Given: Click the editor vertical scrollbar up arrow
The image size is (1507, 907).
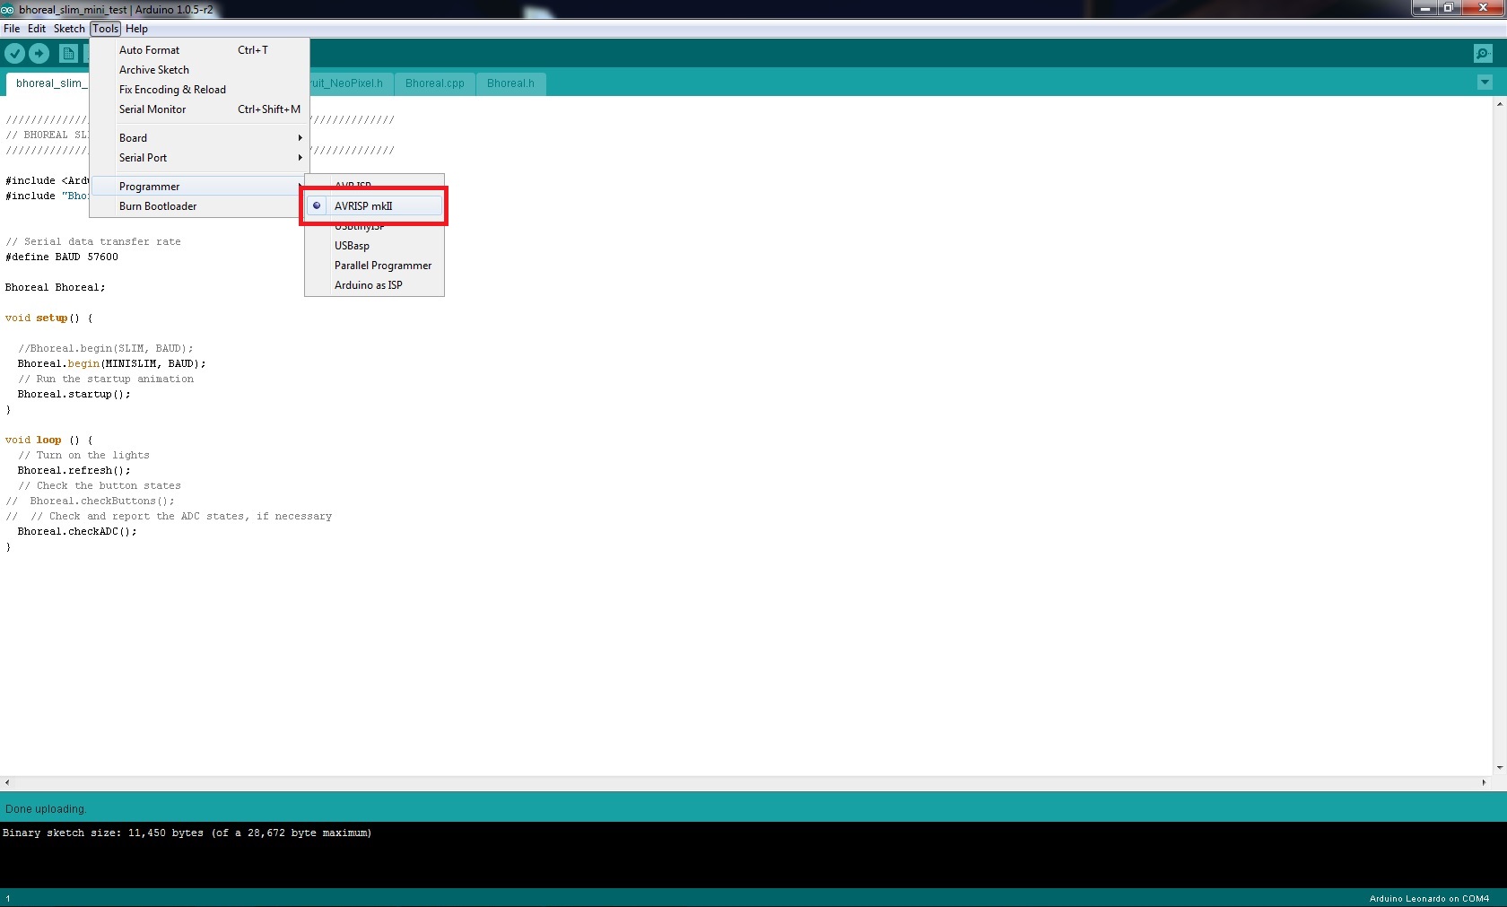Looking at the screenshot, I should point(1499,104).
